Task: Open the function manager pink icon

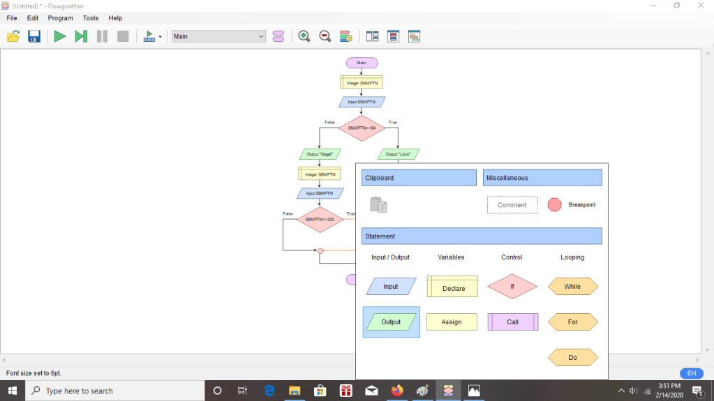Action: [278, 36]
